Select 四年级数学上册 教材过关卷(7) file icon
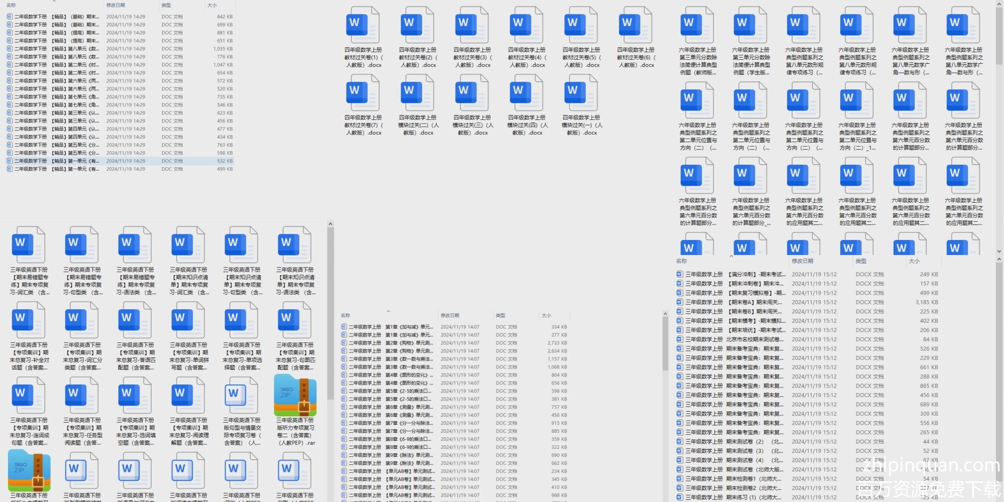The width and height of the screenshot is (1004, 502). (x=363, y=93)
